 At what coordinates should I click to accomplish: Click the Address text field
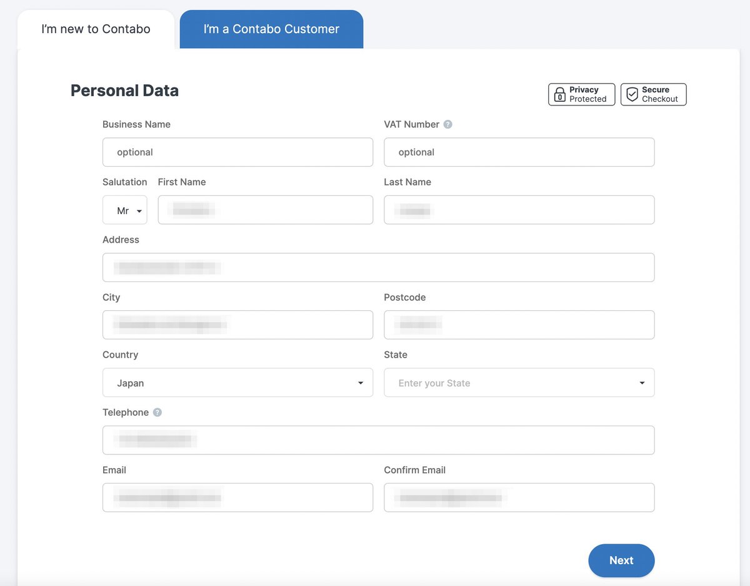tap(378, 268)
